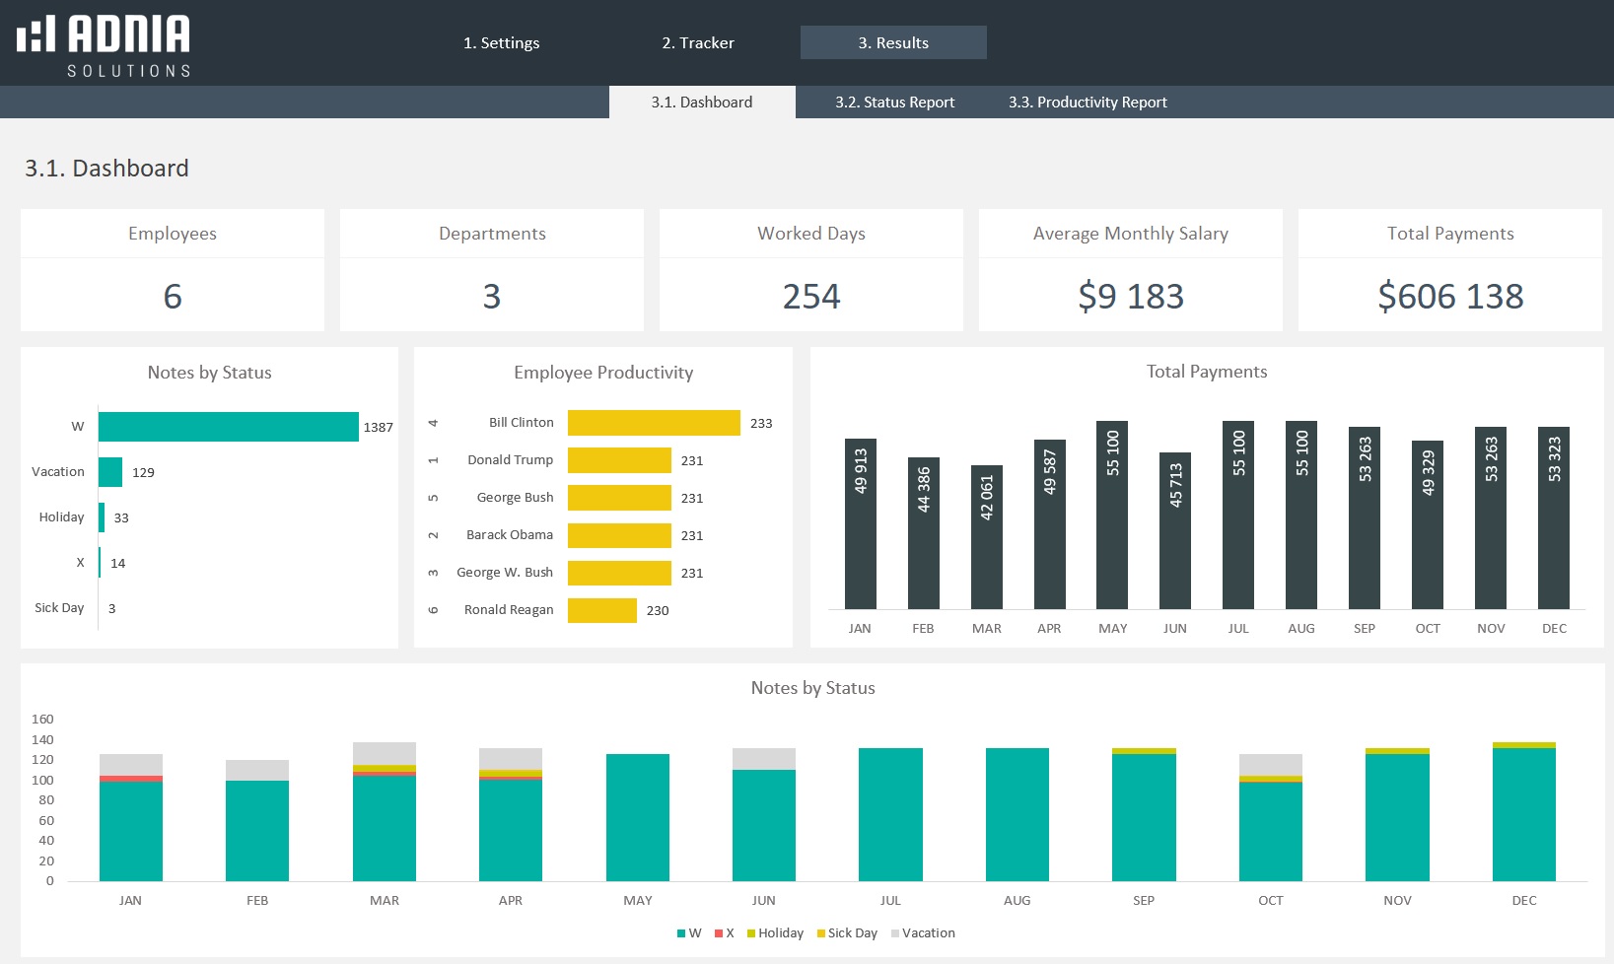This screenshot has width=1614, height=964.
Task: Click the Sick Day legend swatch
Action: pyautogui.click(x=821, y=933)
